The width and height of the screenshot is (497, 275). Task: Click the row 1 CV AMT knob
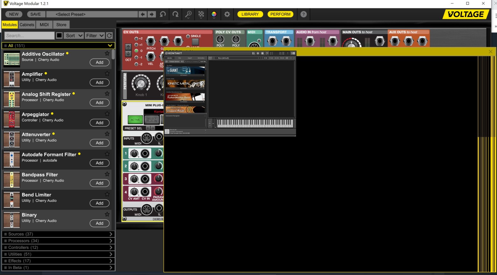(134, 154)
